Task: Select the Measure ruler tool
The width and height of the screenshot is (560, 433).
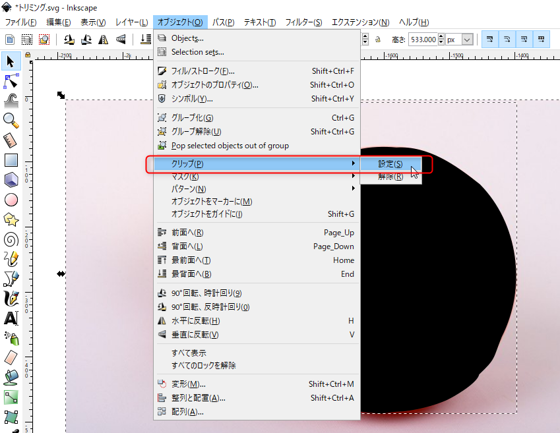Action: [11, 140]
